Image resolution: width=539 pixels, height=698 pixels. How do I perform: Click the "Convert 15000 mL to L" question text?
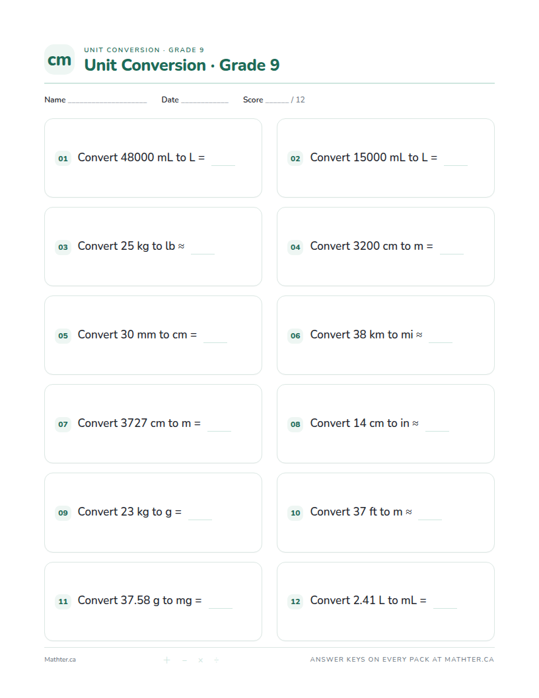[374, 157]
